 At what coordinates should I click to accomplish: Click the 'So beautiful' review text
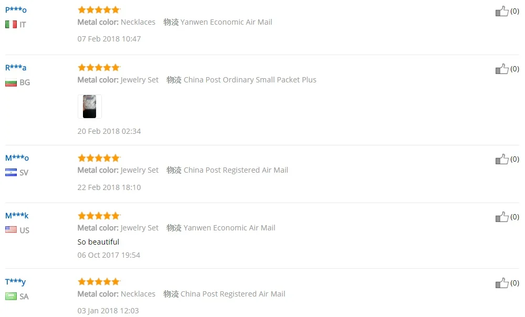click(x=98, y=241)
